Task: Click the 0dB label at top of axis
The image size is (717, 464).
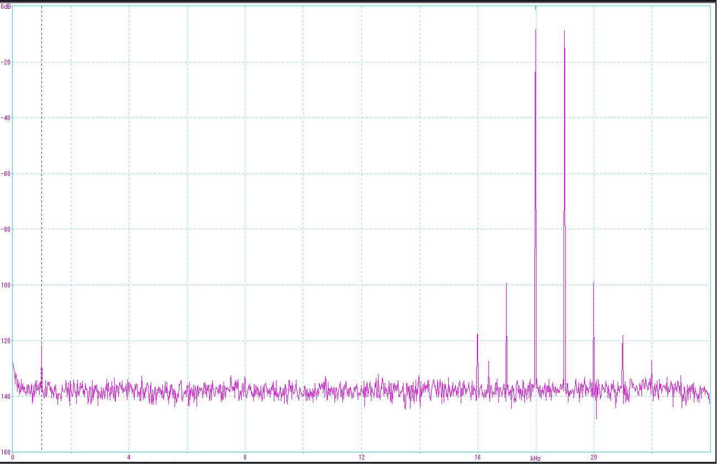Action: (x=6, y=6)
